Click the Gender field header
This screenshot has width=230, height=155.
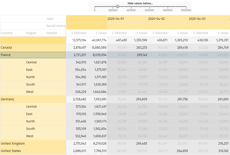[x=52, y=33]
